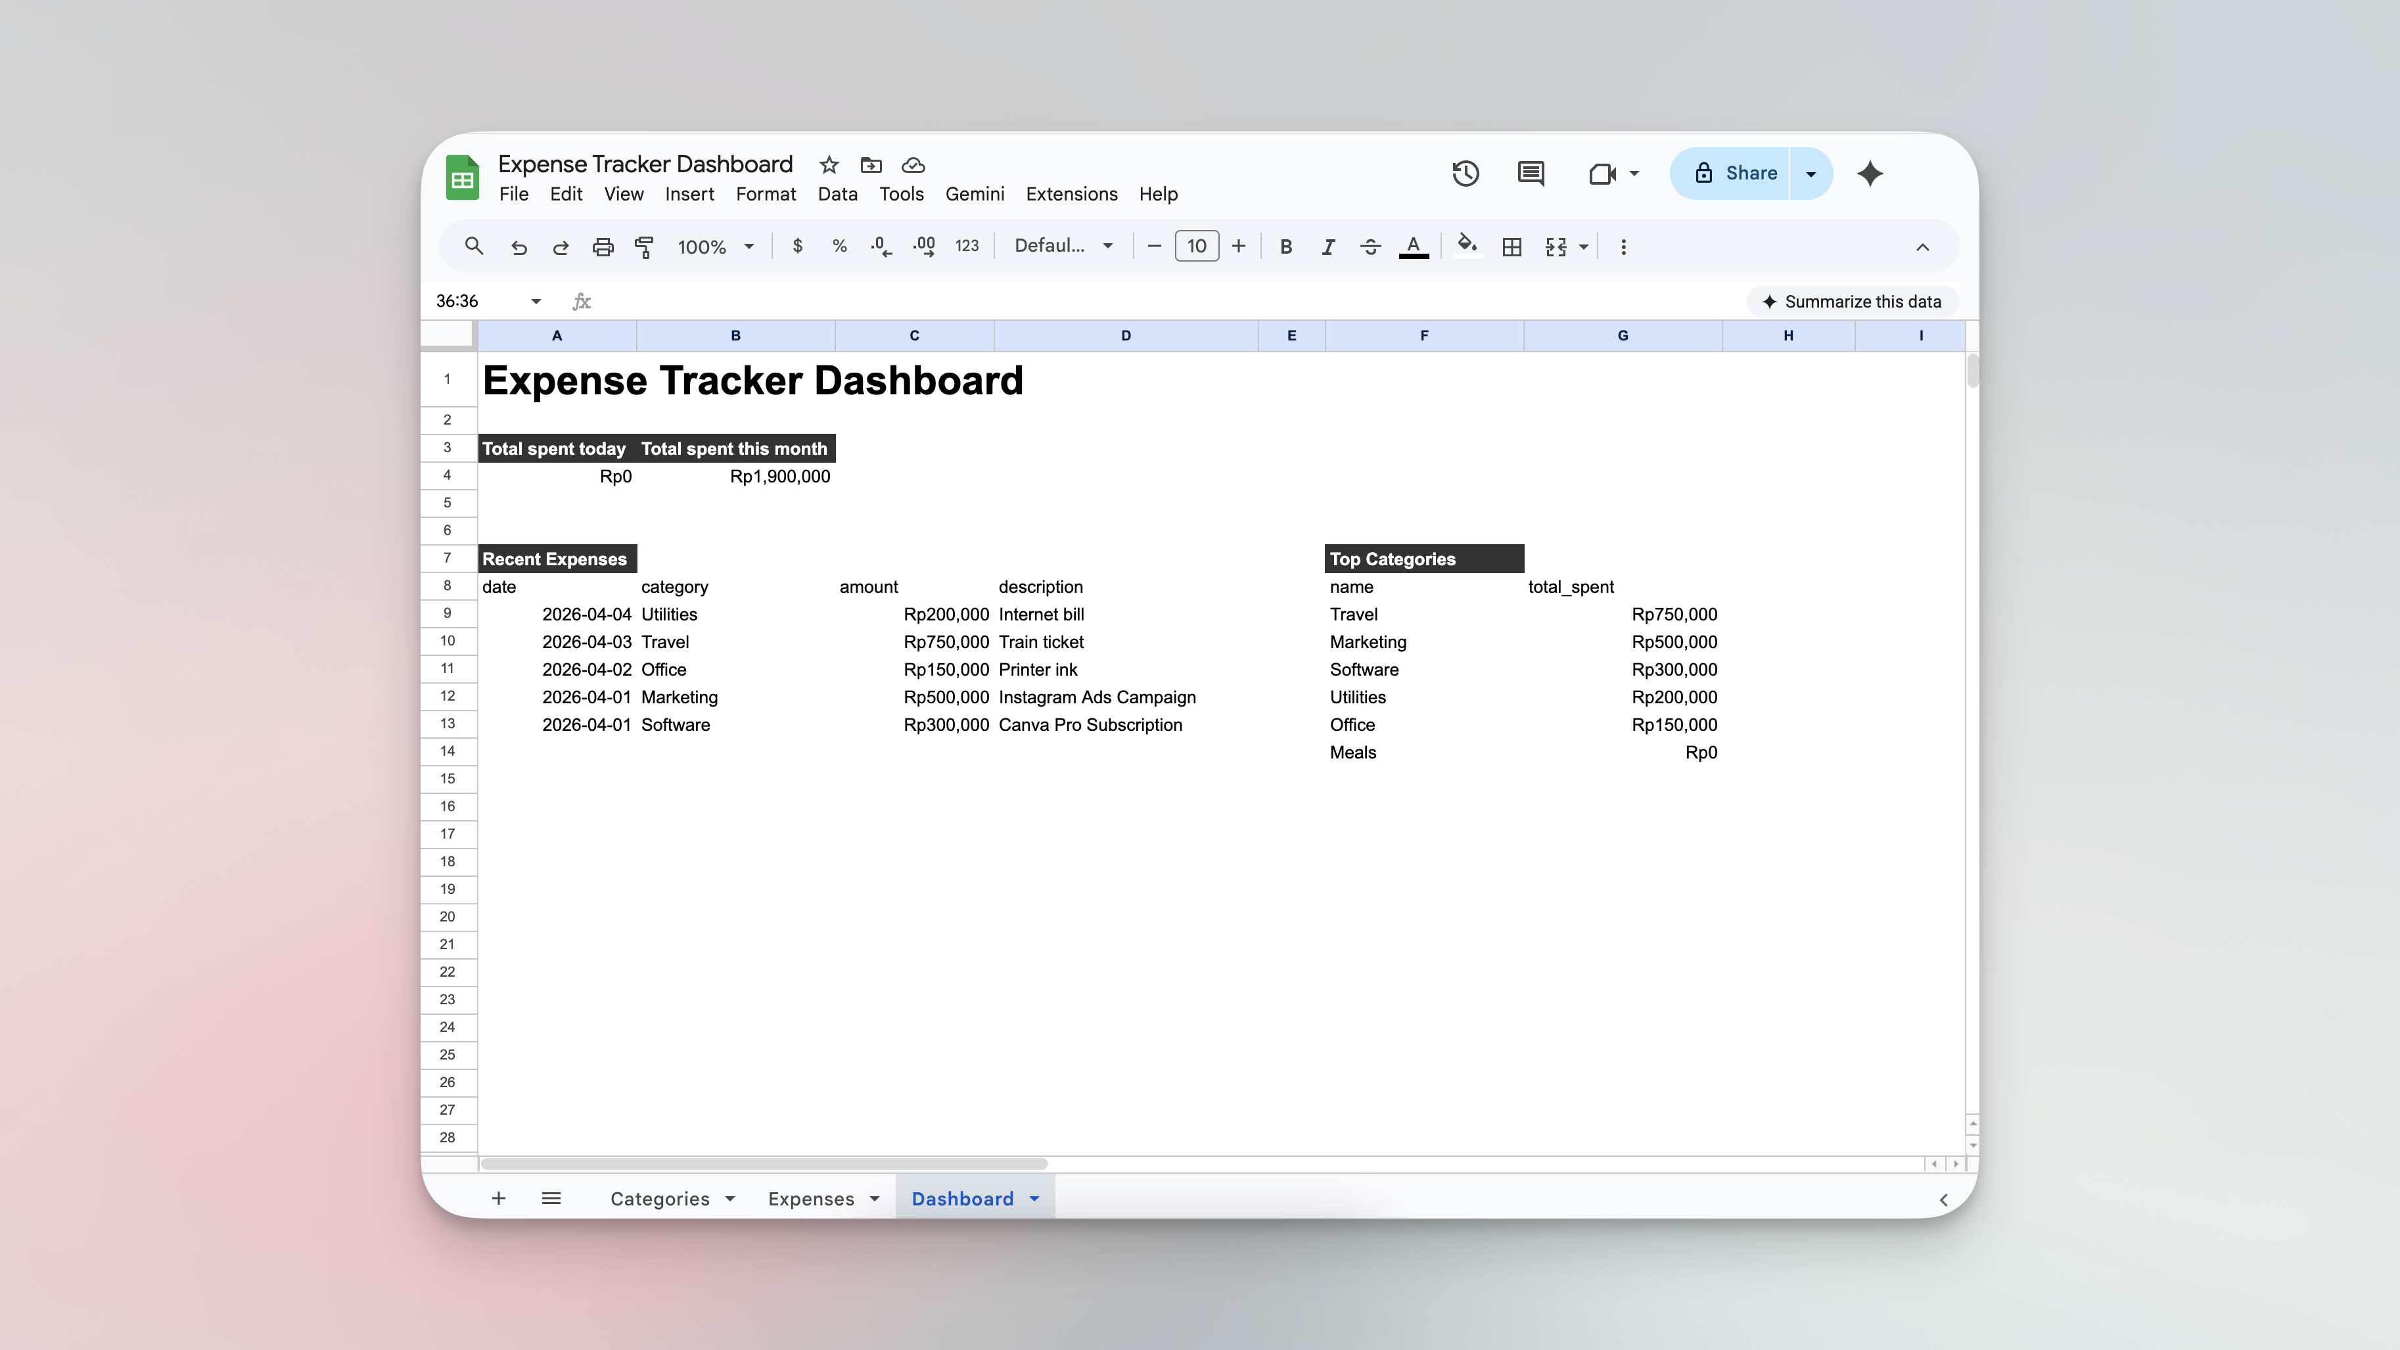Viewport: 2400px width, 1350px height.
Task: Toggle italic formatting
Action: click(1327, 247)
